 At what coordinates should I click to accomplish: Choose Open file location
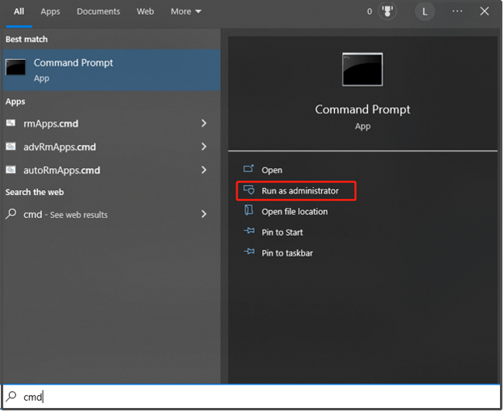click(294, 211)
